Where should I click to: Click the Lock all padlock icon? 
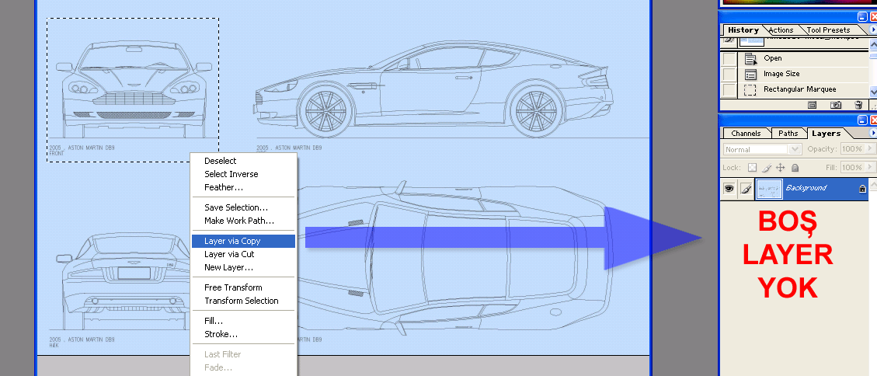click(795, 168)
